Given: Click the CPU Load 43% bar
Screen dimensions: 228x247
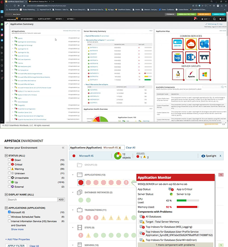Looking at the screenshot, I should click(188, 201).
